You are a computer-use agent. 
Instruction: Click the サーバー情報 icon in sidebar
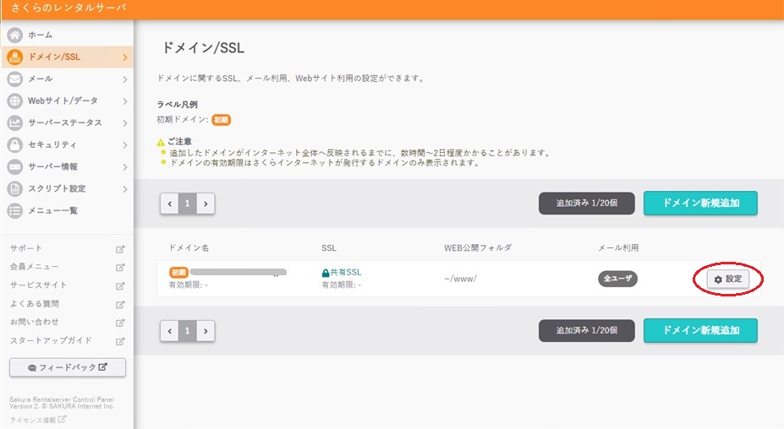click(x=14, y=166)
